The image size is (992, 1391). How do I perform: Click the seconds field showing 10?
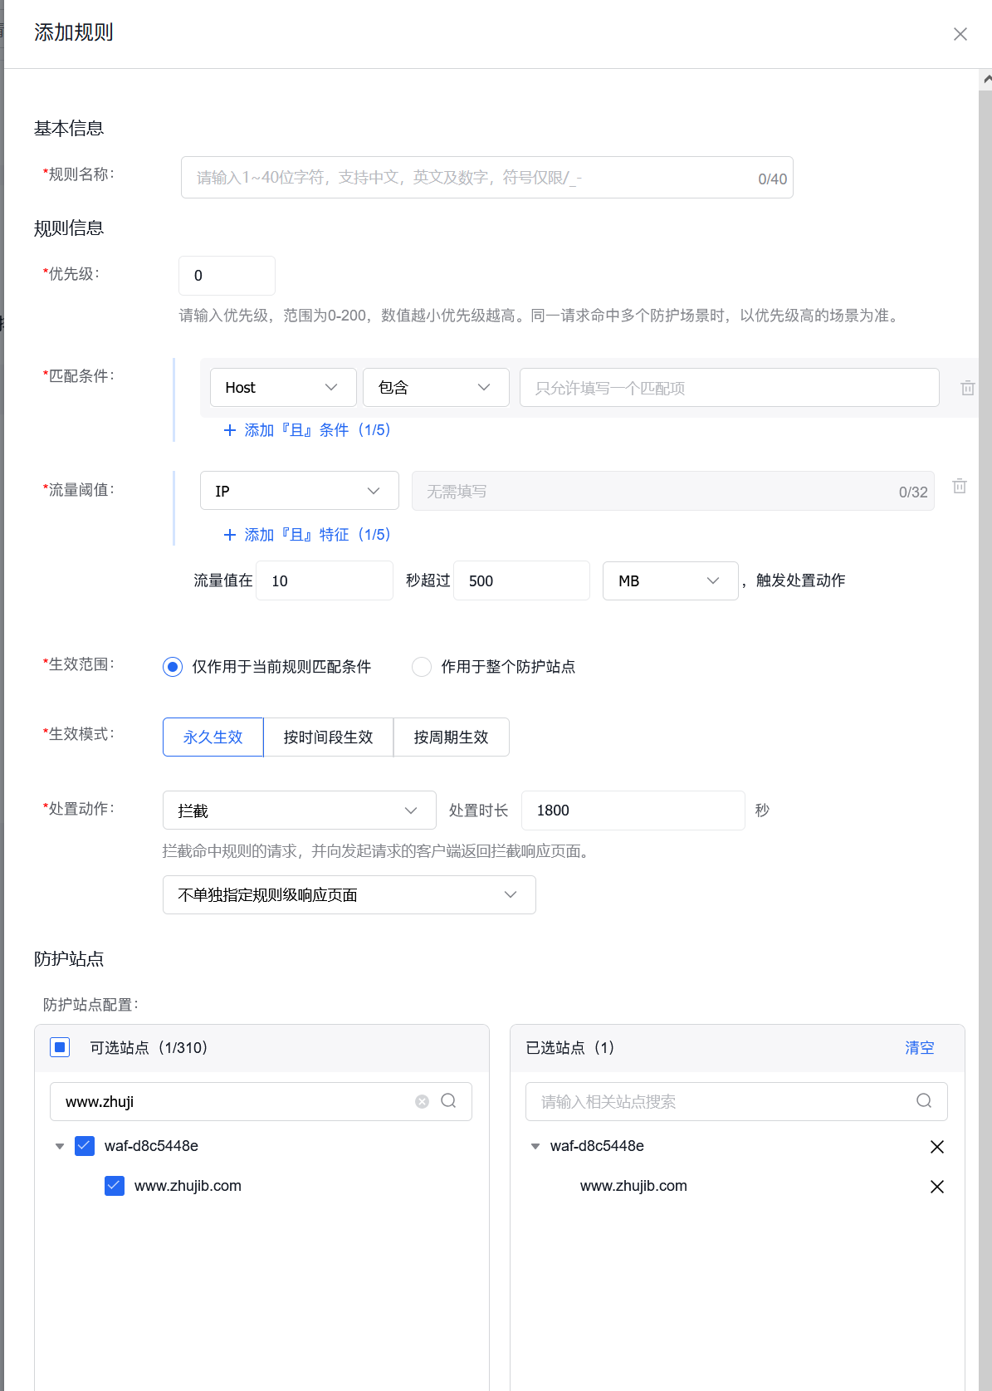325,580
